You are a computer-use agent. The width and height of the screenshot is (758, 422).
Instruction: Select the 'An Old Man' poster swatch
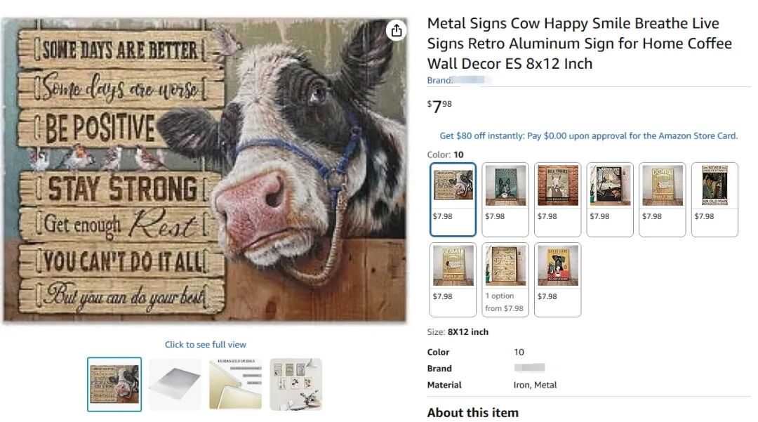[x=714, y=199]
